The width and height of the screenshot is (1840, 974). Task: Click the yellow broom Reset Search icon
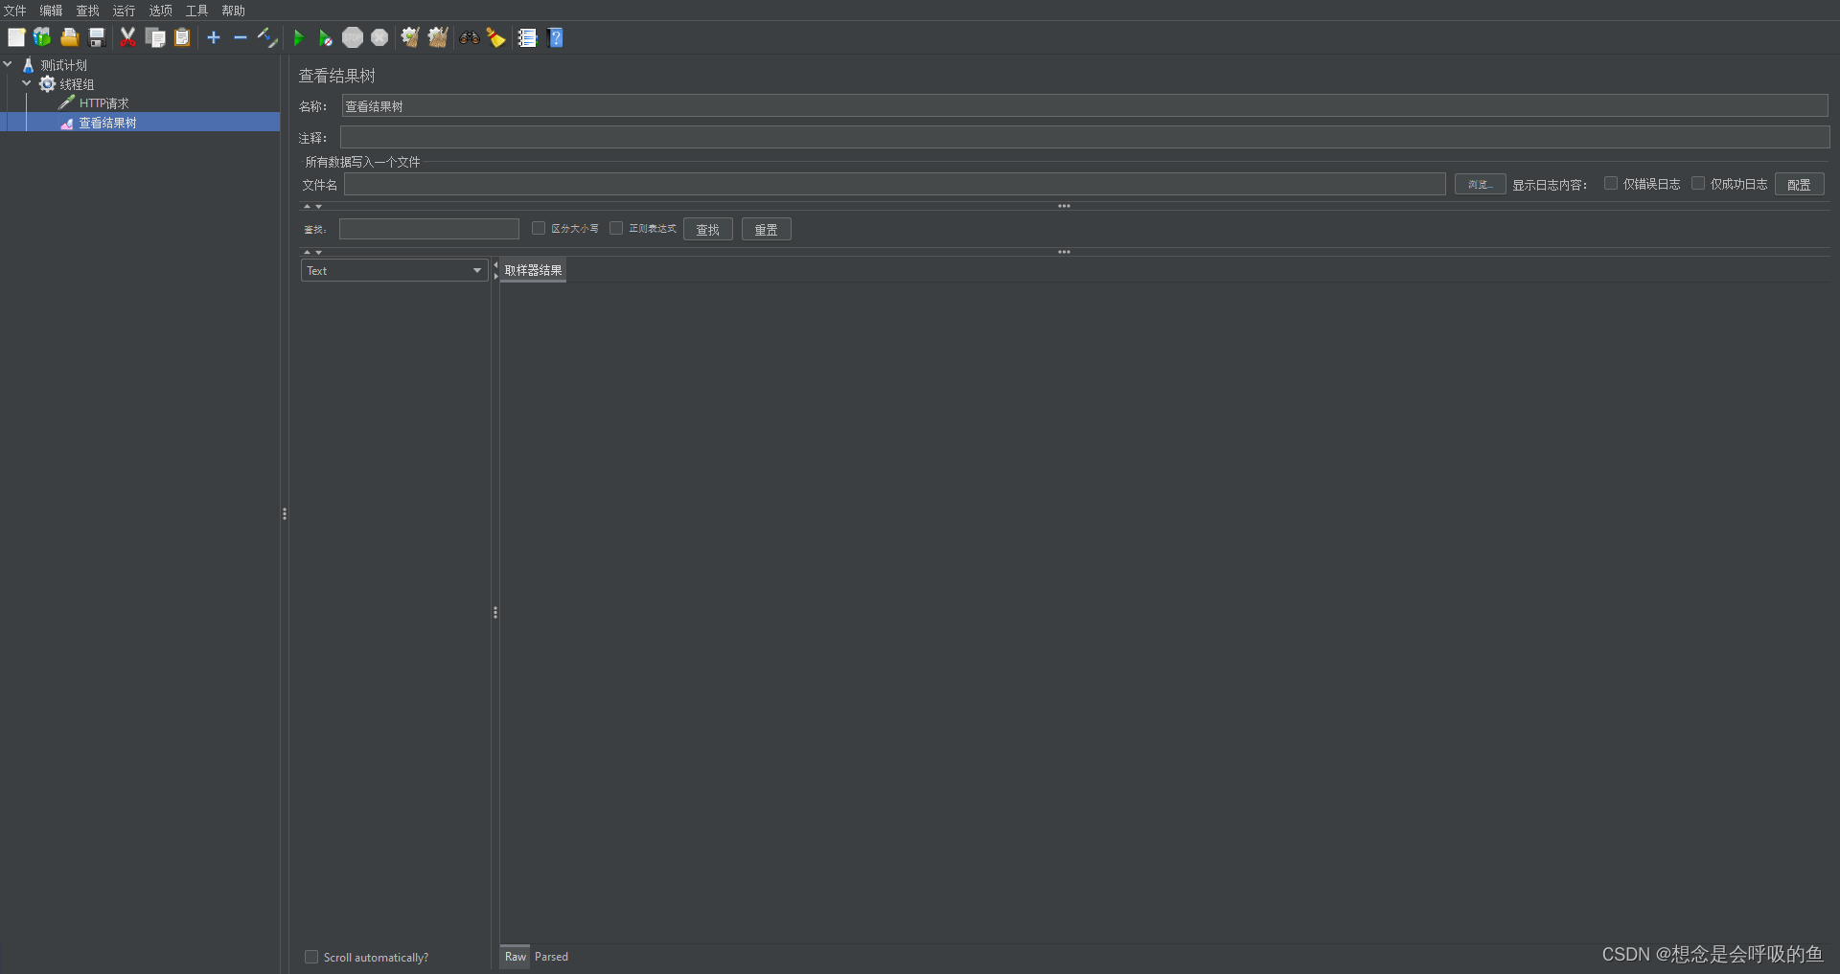[x=495, y=37]
